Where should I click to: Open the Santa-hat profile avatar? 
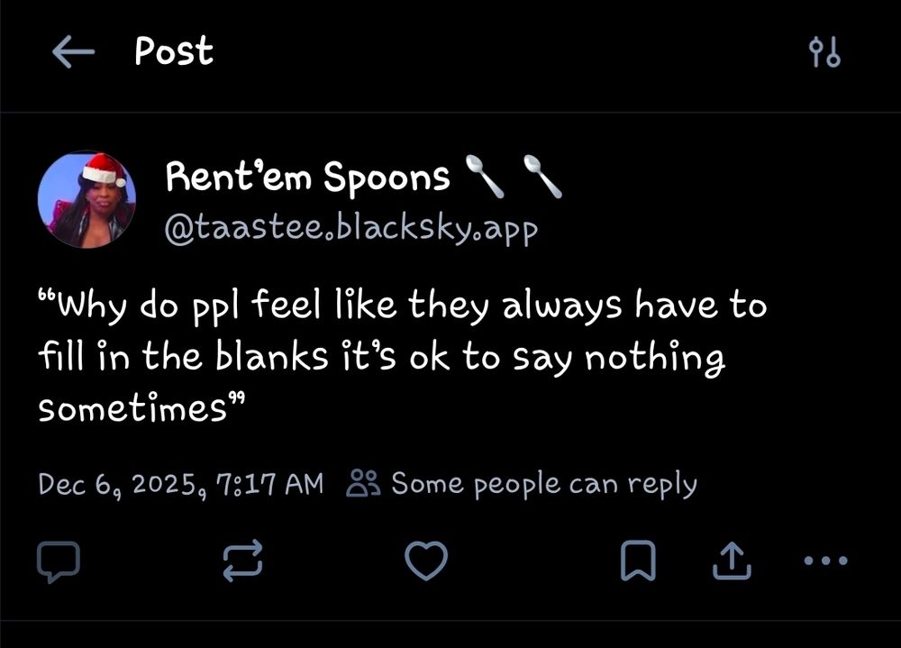(x=87, y=199)
